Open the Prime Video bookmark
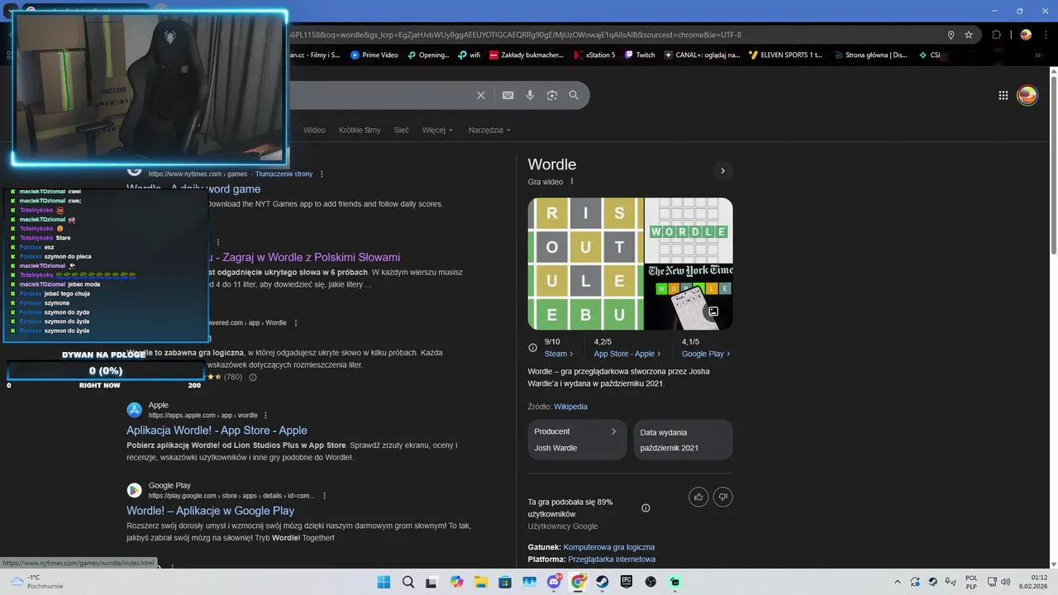This screenshot has width=1058, height=595. click(x=374, y=55)
